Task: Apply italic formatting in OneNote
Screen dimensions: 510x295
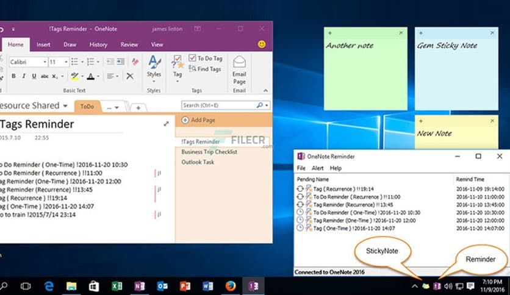Action: (x=24, y=76)
